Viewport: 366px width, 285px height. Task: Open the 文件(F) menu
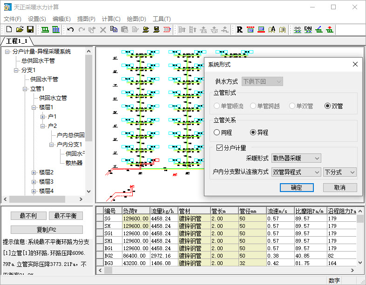(x=13, y=19)
